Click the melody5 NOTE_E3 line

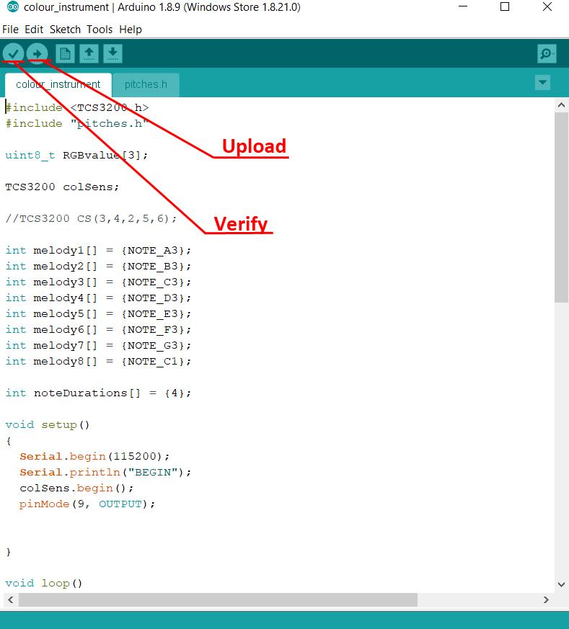98,313
